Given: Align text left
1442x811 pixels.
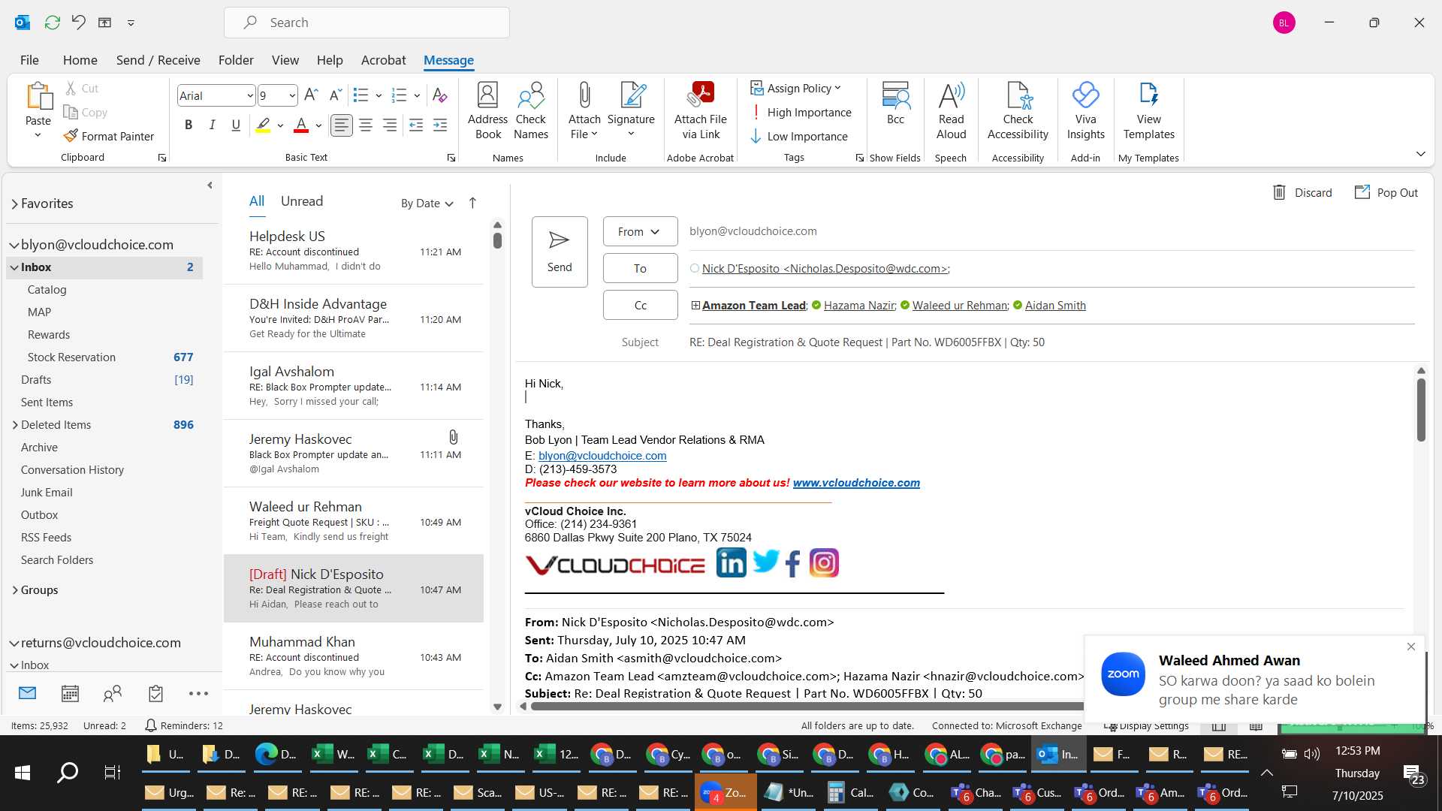Looking at the screenshot, I should (342, 125).
